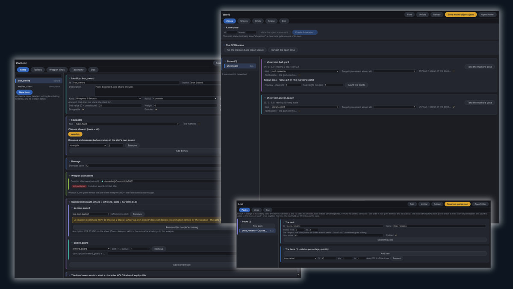Open the Slot dropdown showing main_hand
513x289 pixels.
click(x=127, y=124)
